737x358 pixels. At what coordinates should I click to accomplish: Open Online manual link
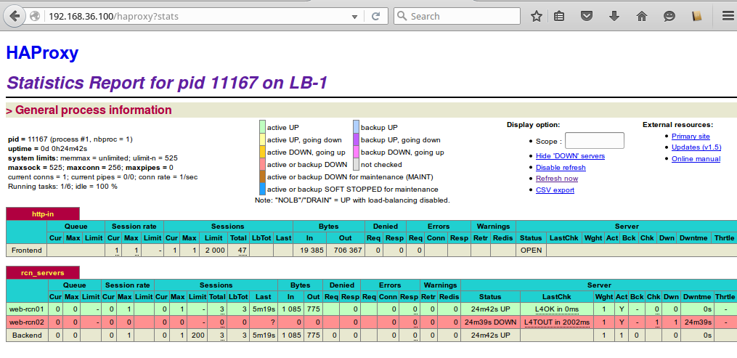[696, 159]
